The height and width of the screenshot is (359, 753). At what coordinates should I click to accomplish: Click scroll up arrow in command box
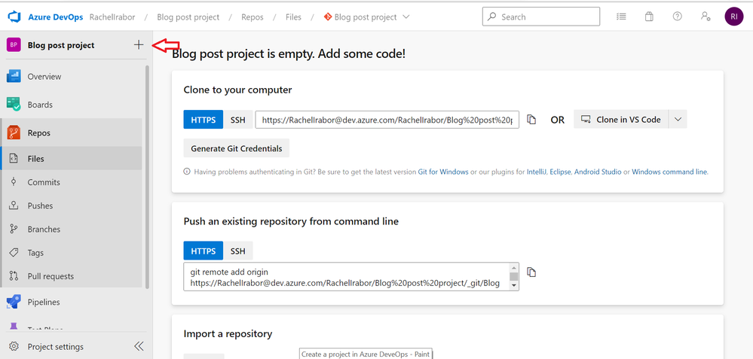514,267
